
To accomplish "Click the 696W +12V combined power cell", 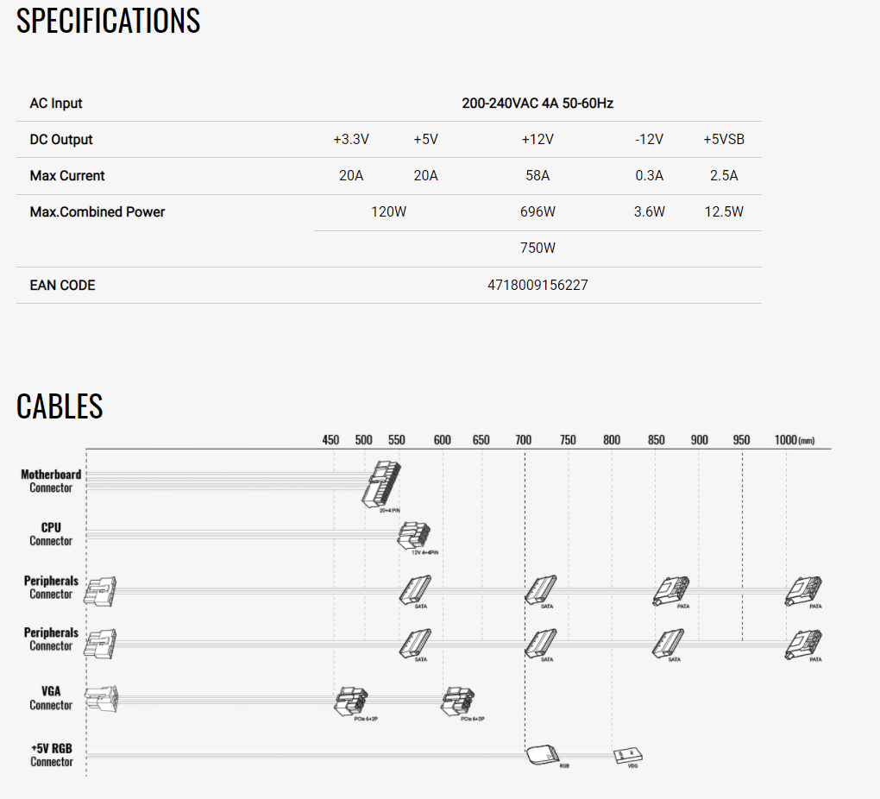I will pyautogui.click(x=537, y=211).
